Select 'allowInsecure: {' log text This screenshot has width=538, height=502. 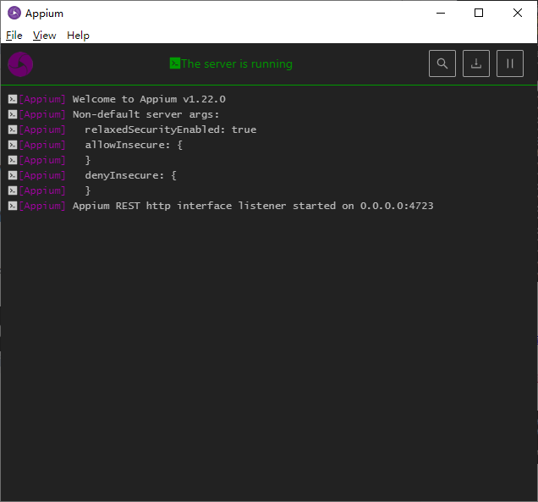coord(134,145)
